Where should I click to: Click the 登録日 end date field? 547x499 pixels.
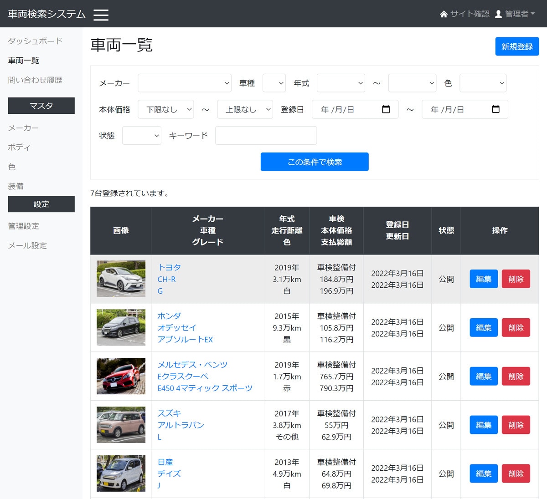(x=465, y=109)
